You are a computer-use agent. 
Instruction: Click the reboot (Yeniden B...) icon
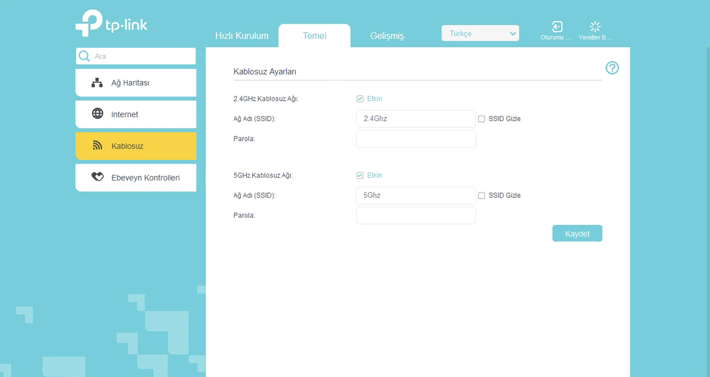595,27
